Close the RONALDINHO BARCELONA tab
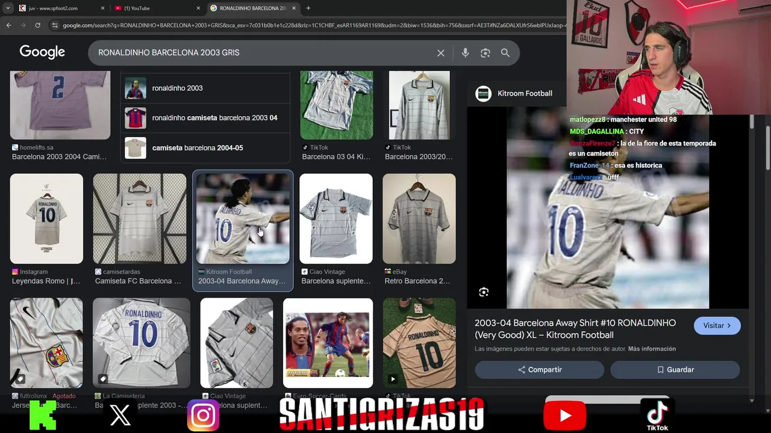The width and height of the screenshot is (771, 433). (294, 8)
